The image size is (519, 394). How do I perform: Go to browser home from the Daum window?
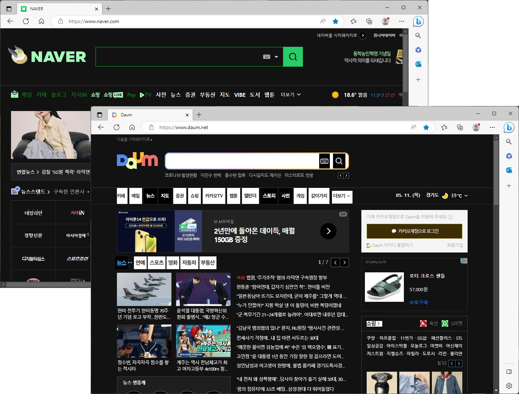point(132,127)
